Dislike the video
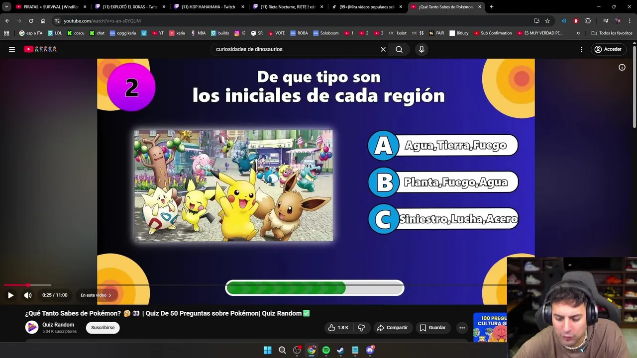 pos(361,328)
